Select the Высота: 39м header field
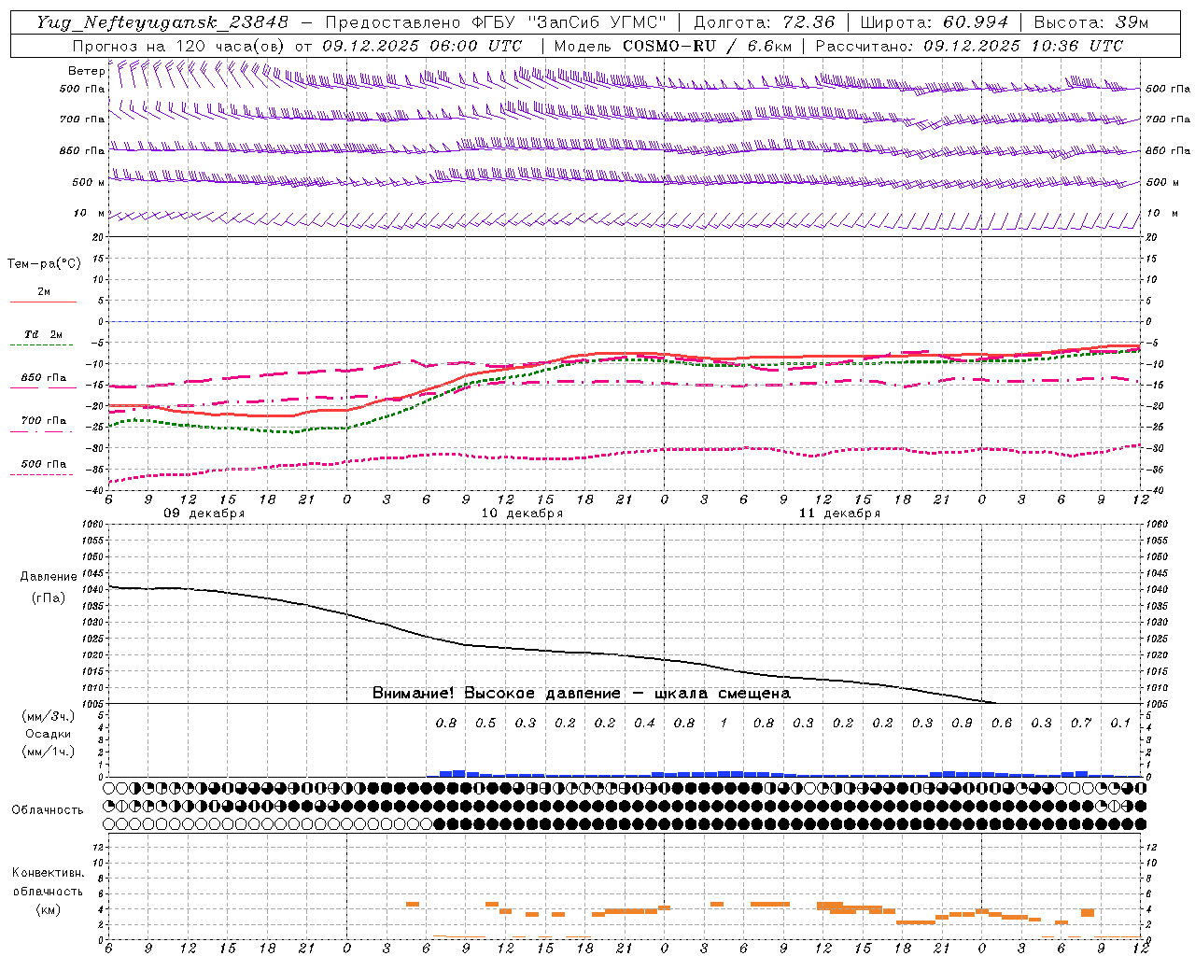The height and width of the screenshot is (956, 1195). point(1090,21)
